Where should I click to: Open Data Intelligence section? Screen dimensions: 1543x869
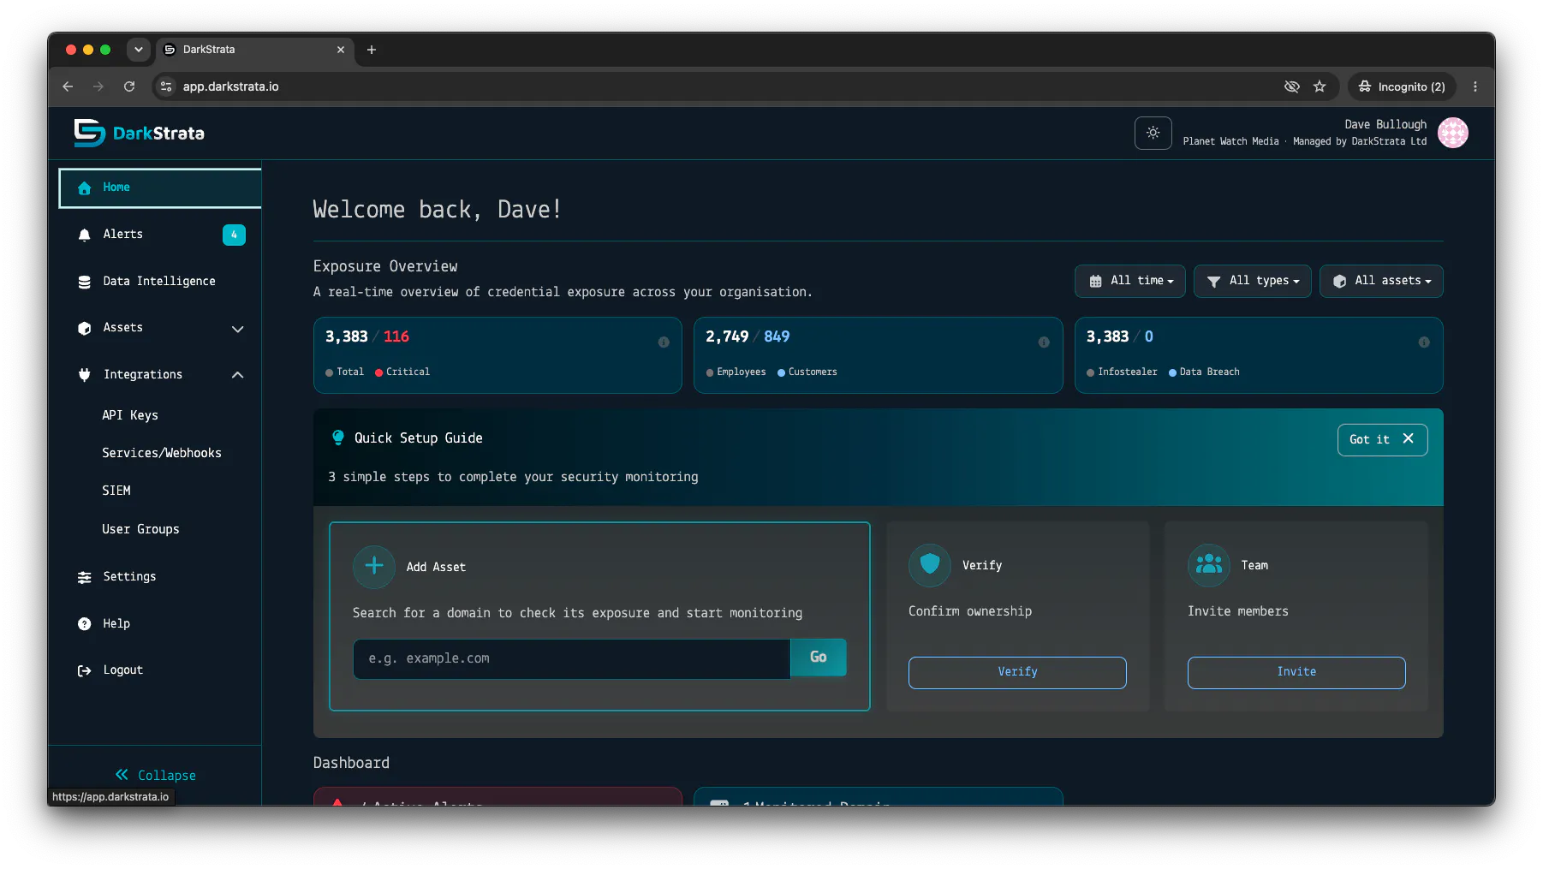[160, 281]
